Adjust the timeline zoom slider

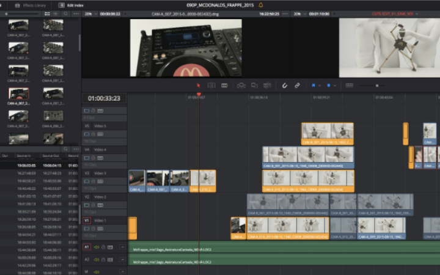(x=376, y=86)
